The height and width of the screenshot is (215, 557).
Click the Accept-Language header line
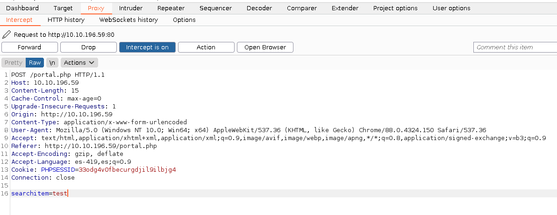[71, 161]
